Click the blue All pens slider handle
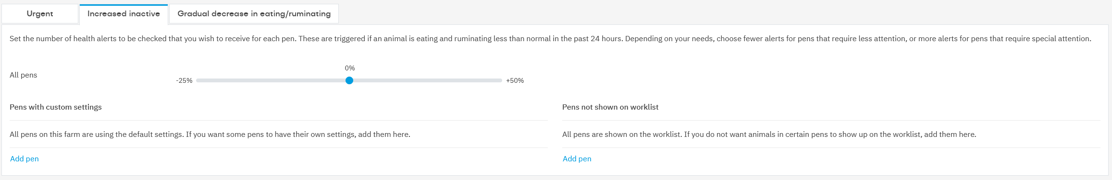 [349, 80]
